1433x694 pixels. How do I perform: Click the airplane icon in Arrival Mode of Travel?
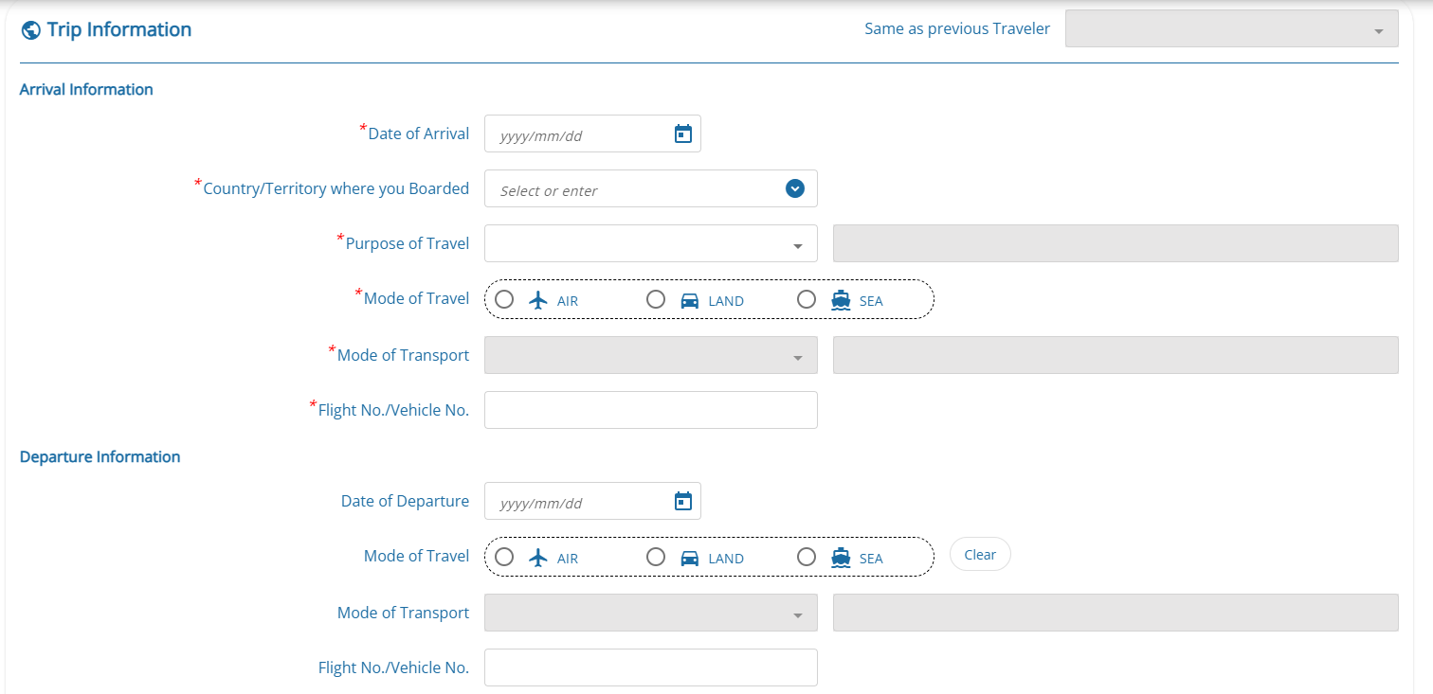point(538,300)
